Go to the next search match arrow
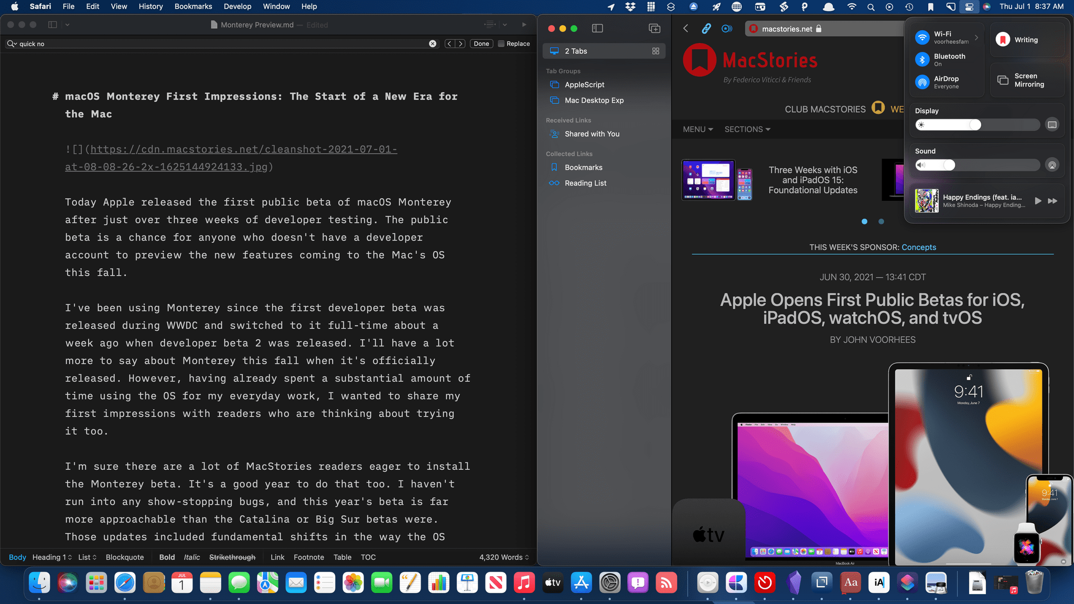Screen dimensions: 1074x604 [x=460, y=44]
